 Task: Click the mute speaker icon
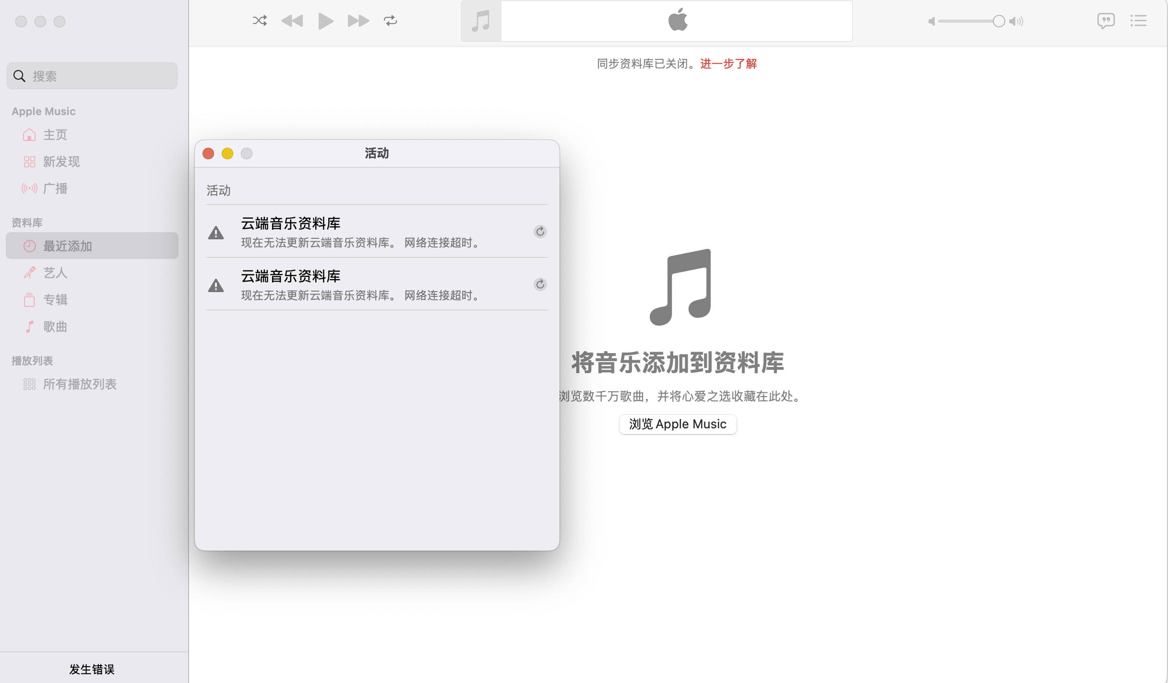(931, 21)
